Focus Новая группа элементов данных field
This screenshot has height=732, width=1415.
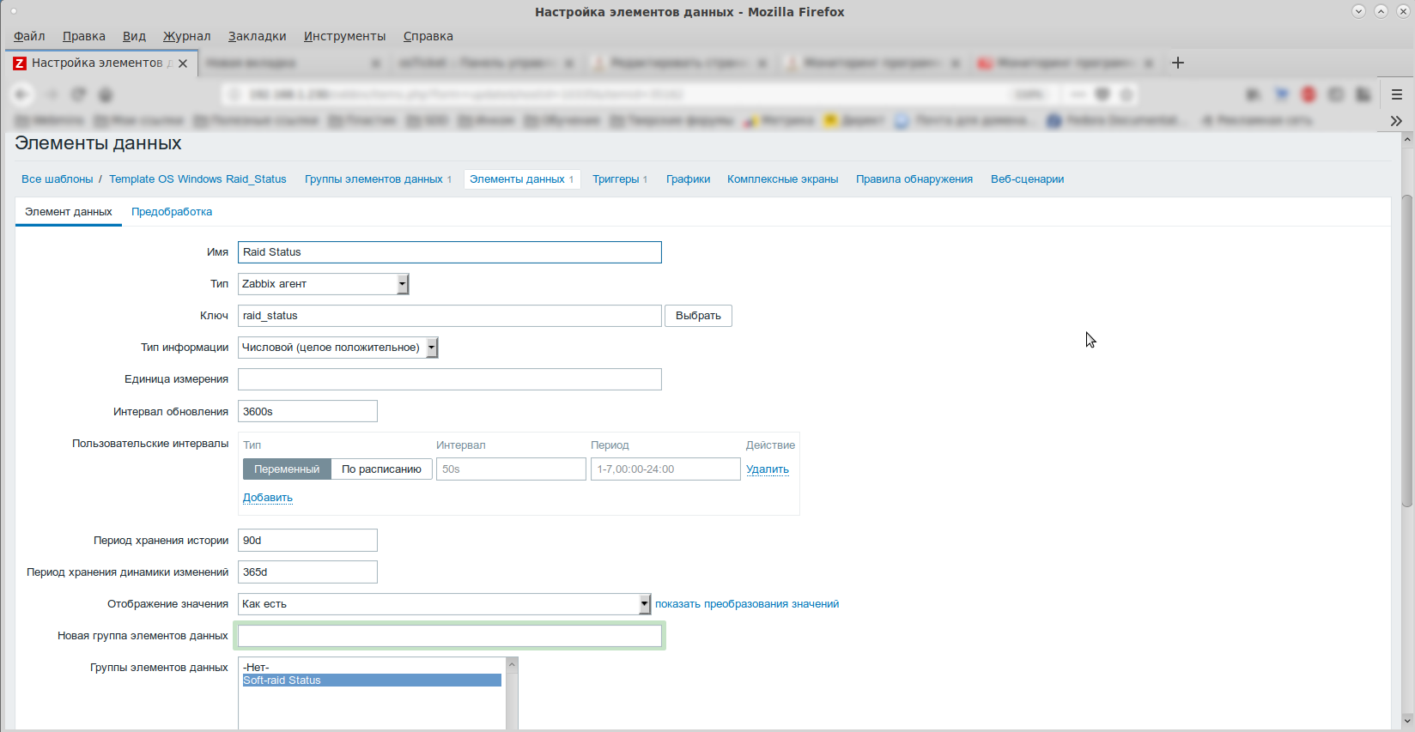click(450, 636)
